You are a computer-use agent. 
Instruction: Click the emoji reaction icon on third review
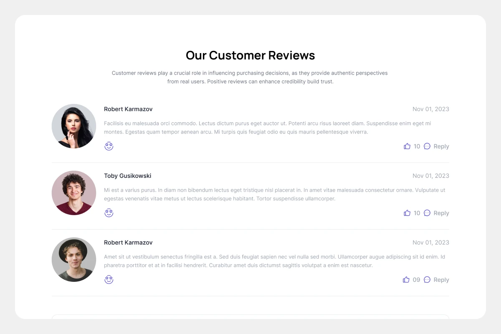[x=109, y=280]
